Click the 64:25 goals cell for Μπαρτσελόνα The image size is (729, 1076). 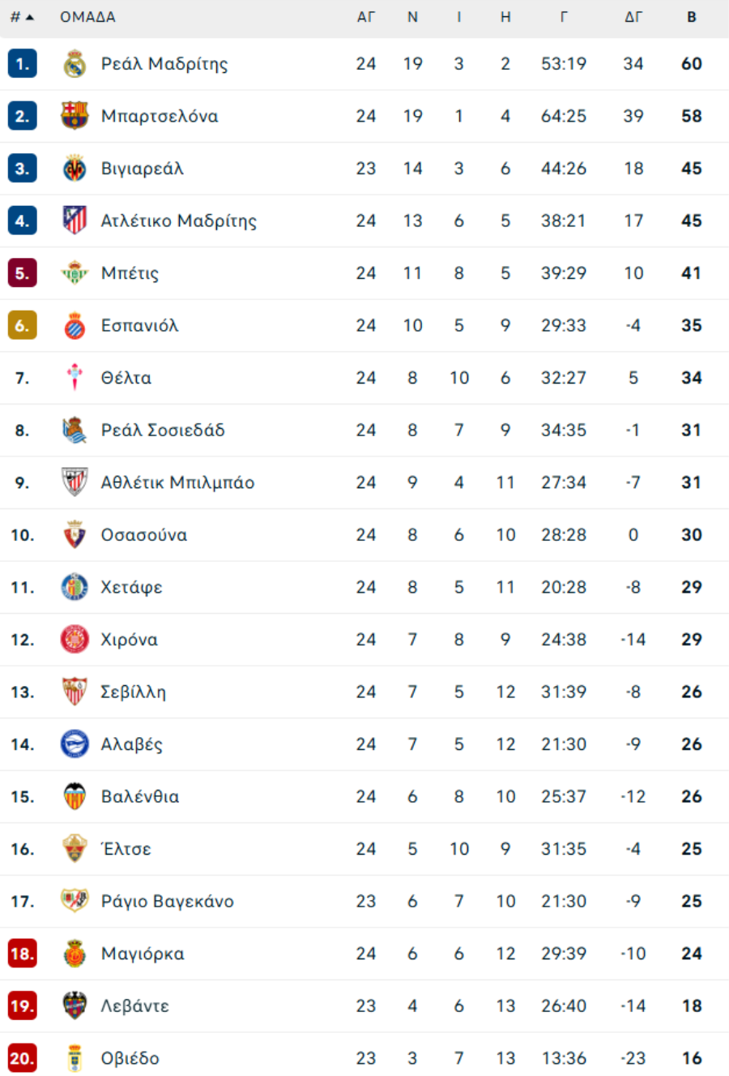[564, 116]
